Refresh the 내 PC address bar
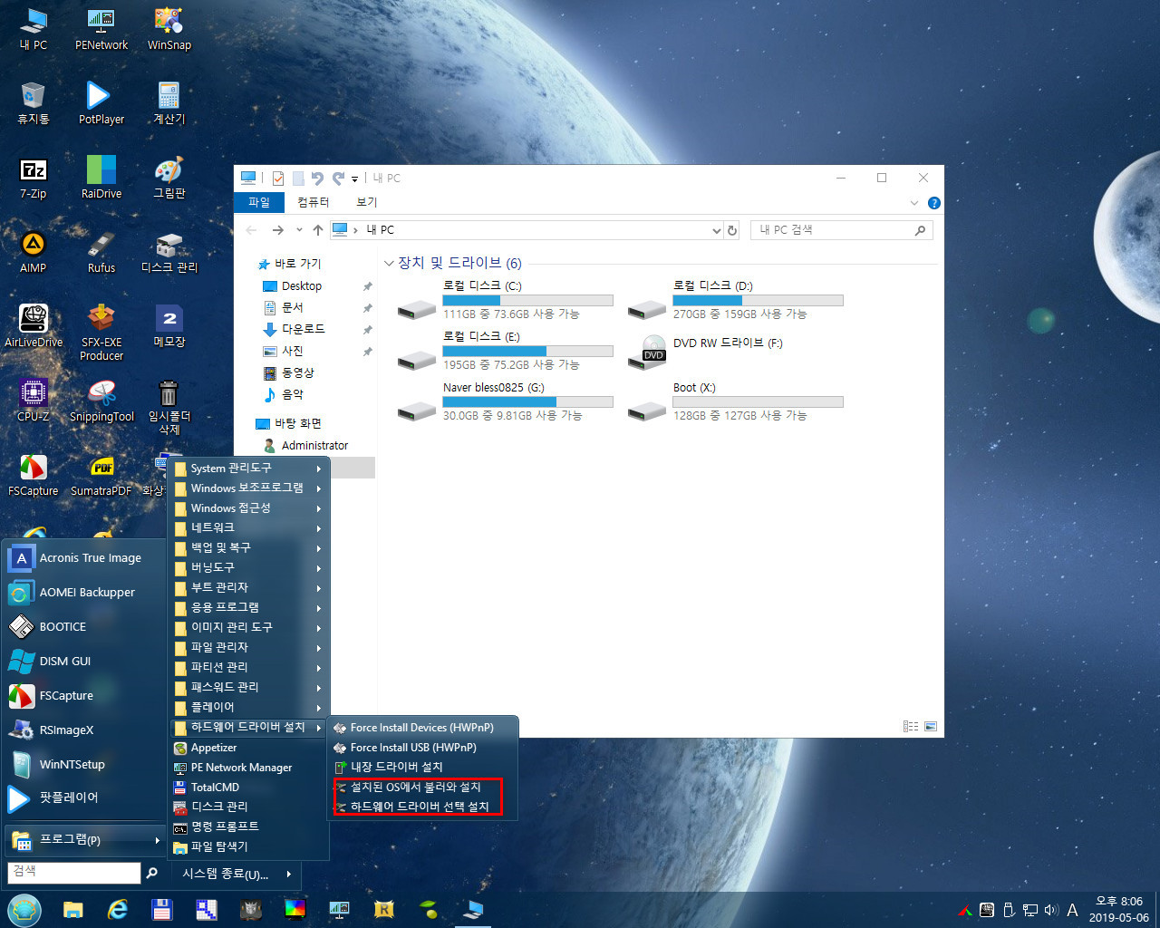1160x928 pixels. (x=732, y=230)
